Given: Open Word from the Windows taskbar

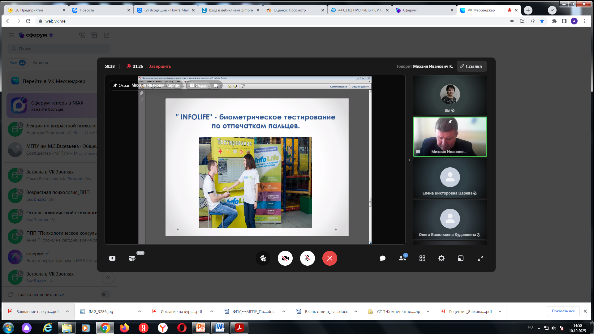Looking at the screenshot, I should coord(220,328).
